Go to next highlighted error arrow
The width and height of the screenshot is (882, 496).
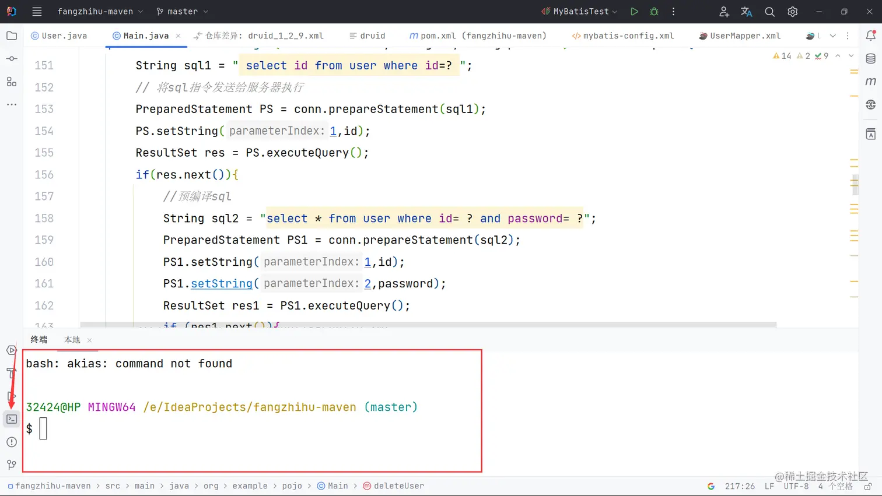[851, 56]
